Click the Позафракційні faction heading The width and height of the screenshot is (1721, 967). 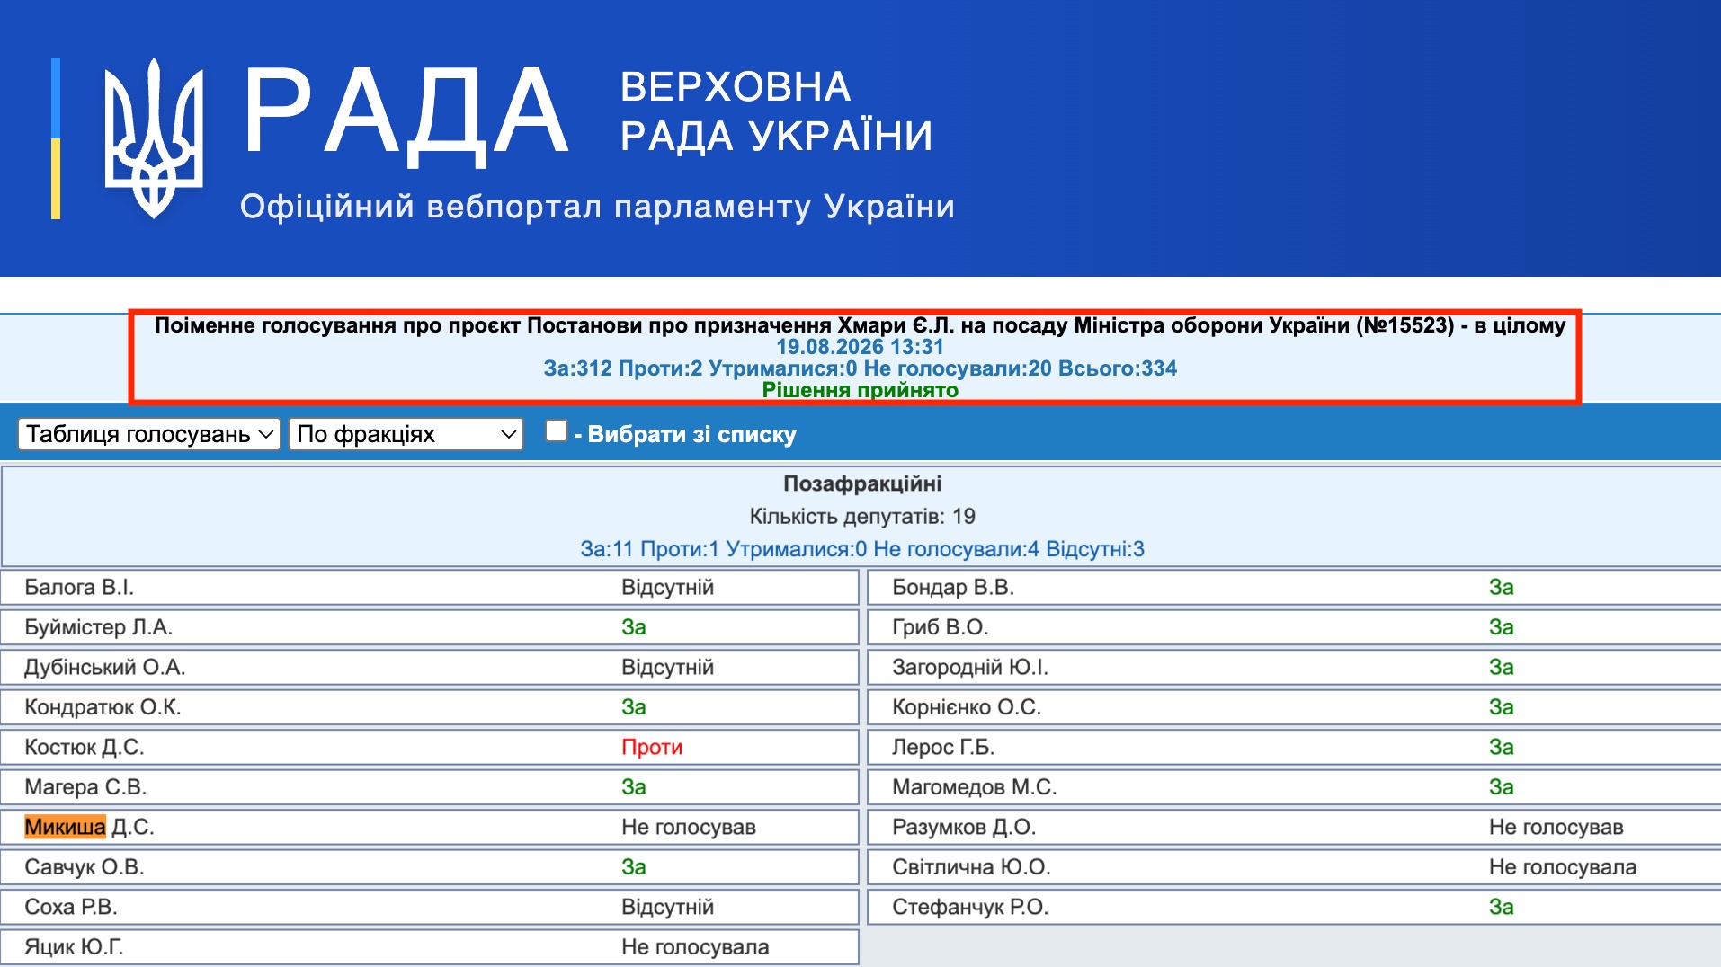pyautogui.click(x=862, y=483)
